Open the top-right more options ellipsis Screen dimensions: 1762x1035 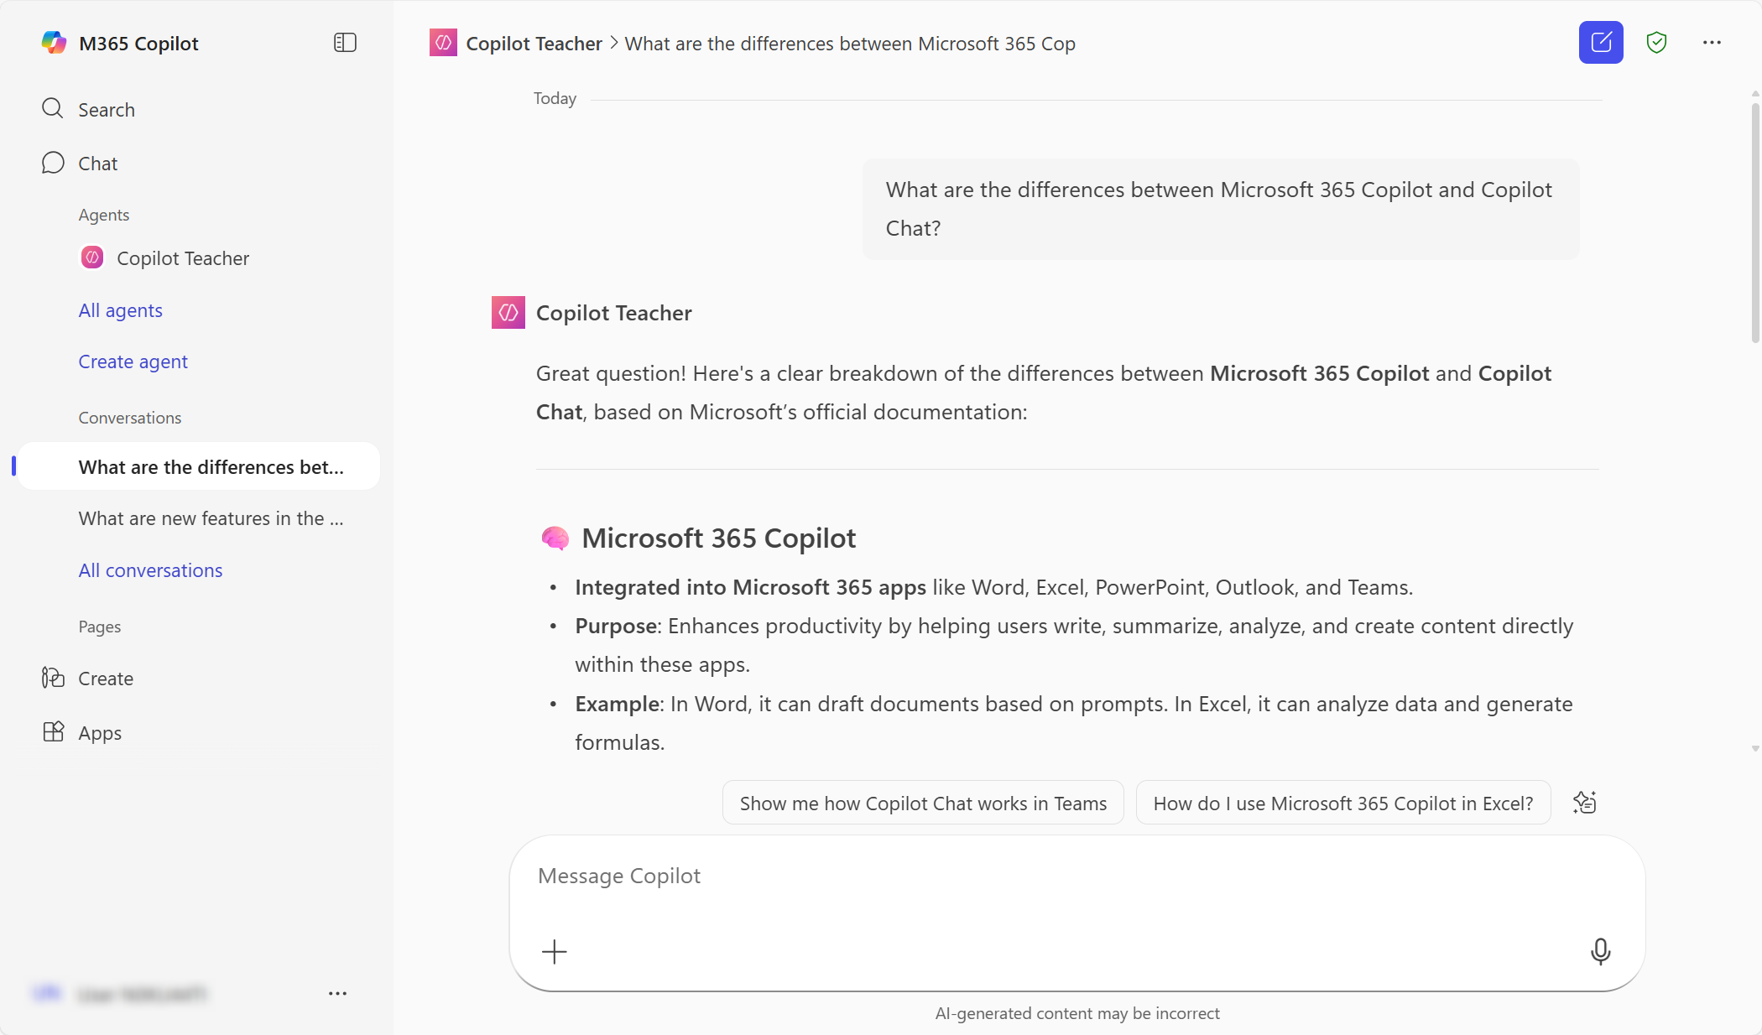(1712, 43)
